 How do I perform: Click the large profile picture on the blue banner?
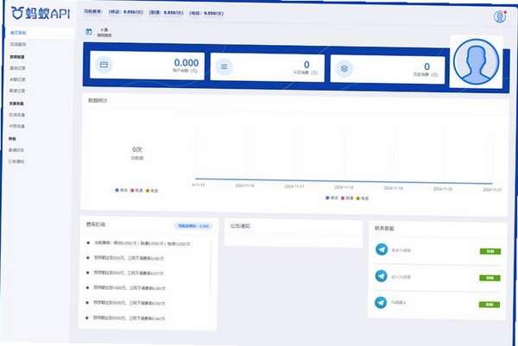click(476, 62)
